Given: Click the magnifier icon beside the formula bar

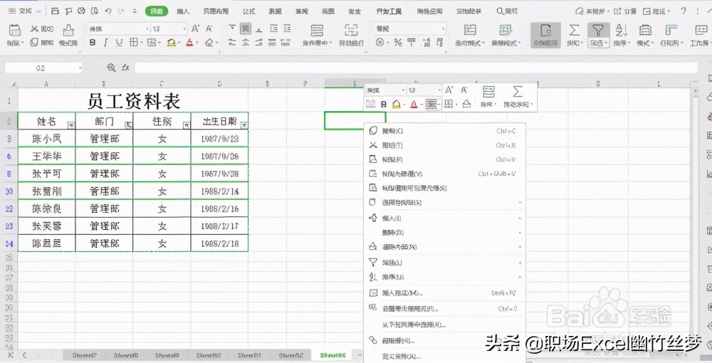Looking at the screenshot, I should (x=111, y=68).
